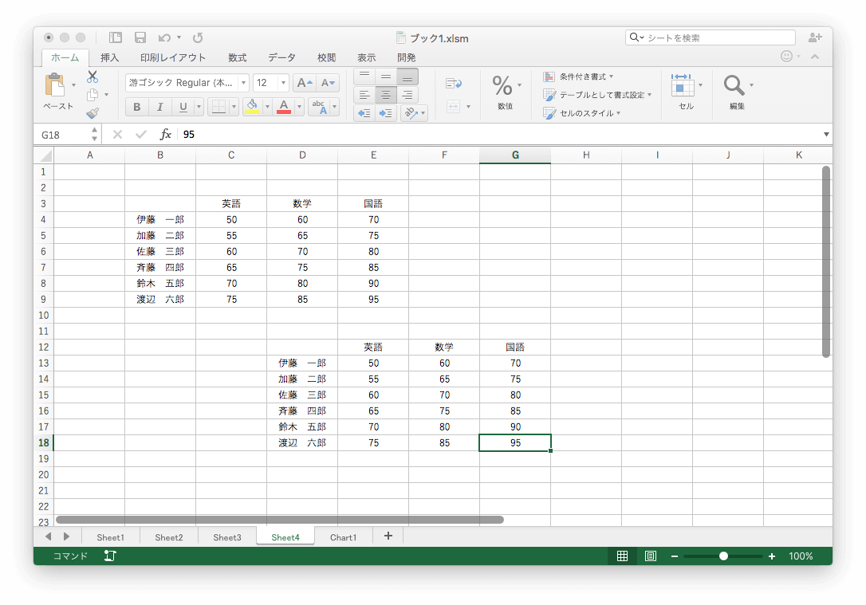Screen dimensions: 866x605
Task: Click the merge cells icon
Action: coord(454,107)
